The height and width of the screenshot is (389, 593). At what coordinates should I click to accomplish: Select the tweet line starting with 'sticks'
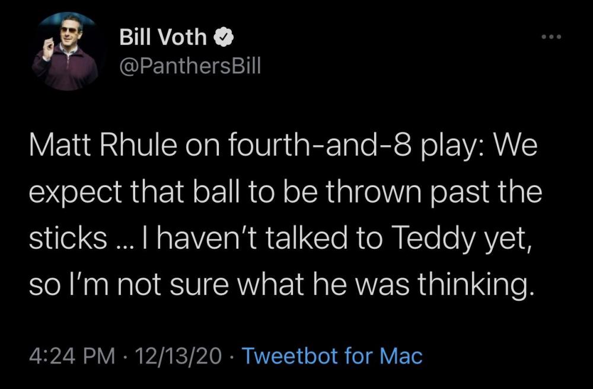pos(281,239)
